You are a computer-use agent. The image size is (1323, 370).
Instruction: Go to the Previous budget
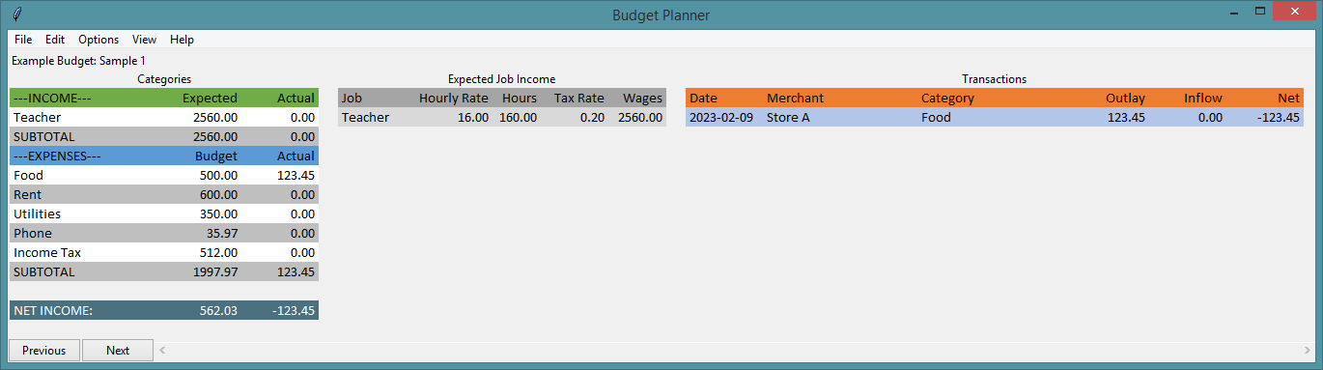tap(44, 351)
